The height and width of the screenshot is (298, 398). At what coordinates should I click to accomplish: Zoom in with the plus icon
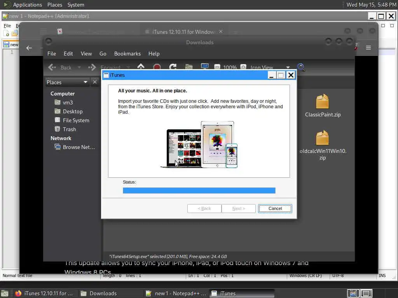[x=243, y=67]
